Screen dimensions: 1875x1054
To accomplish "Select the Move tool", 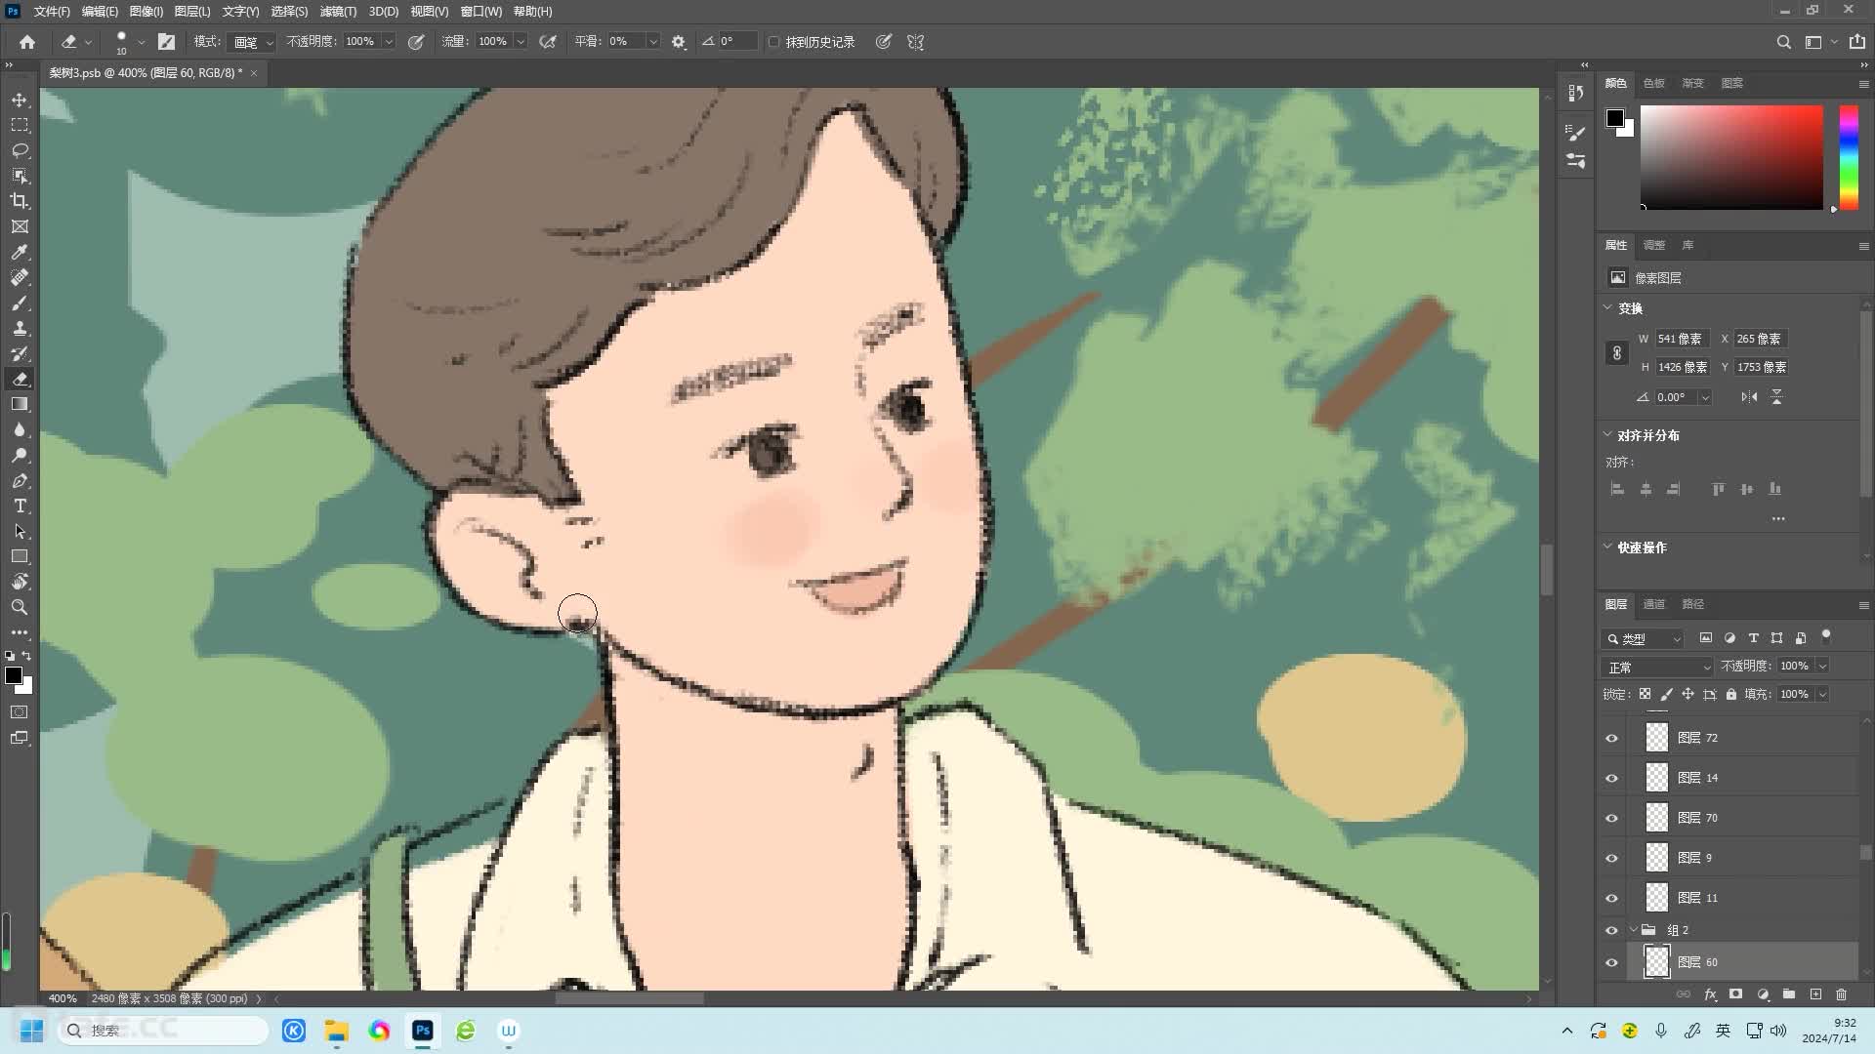I will [x=20, y=100].
